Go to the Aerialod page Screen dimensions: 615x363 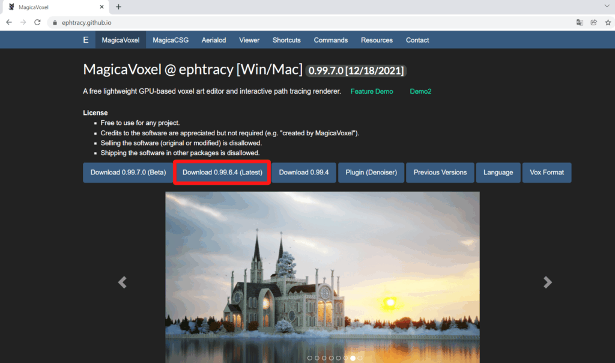pos(214,40)
